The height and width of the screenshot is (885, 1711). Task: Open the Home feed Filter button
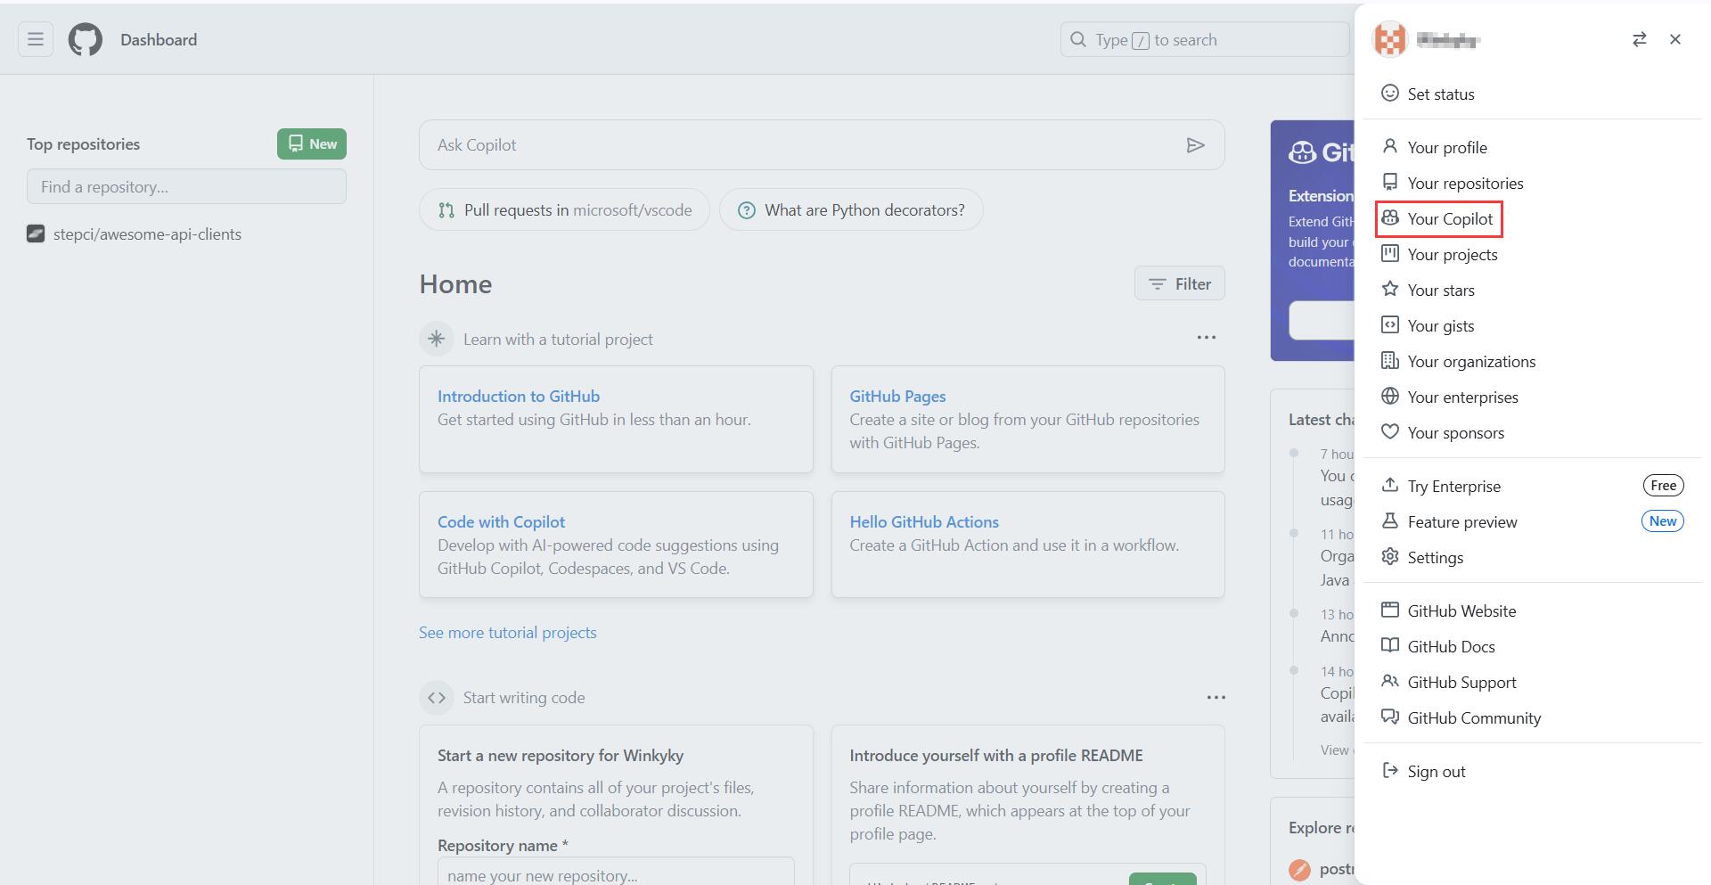(1179, 283)
